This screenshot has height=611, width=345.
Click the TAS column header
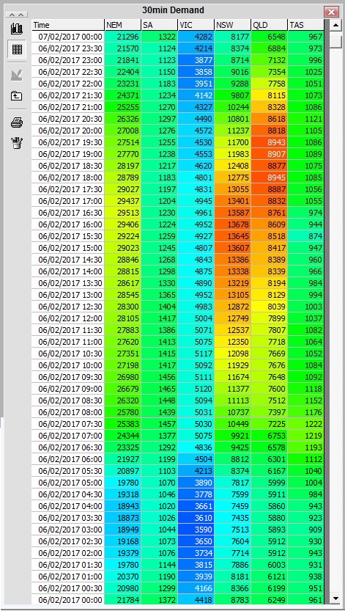click(305, 26)
